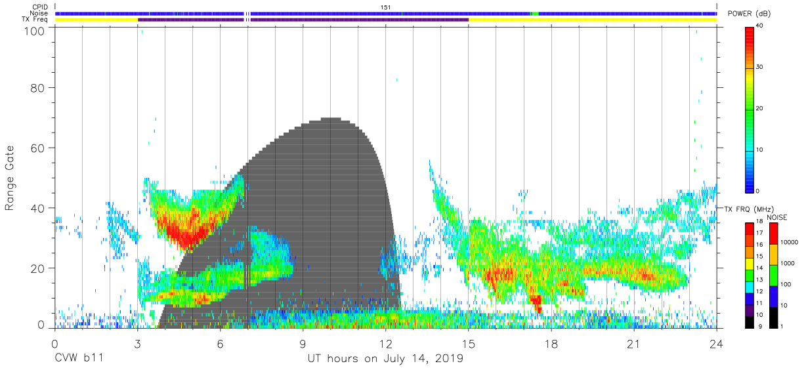This screenshot has height=372, width=806.
Task: Click the 'NOISE' legend title
Action: (777, 217)
